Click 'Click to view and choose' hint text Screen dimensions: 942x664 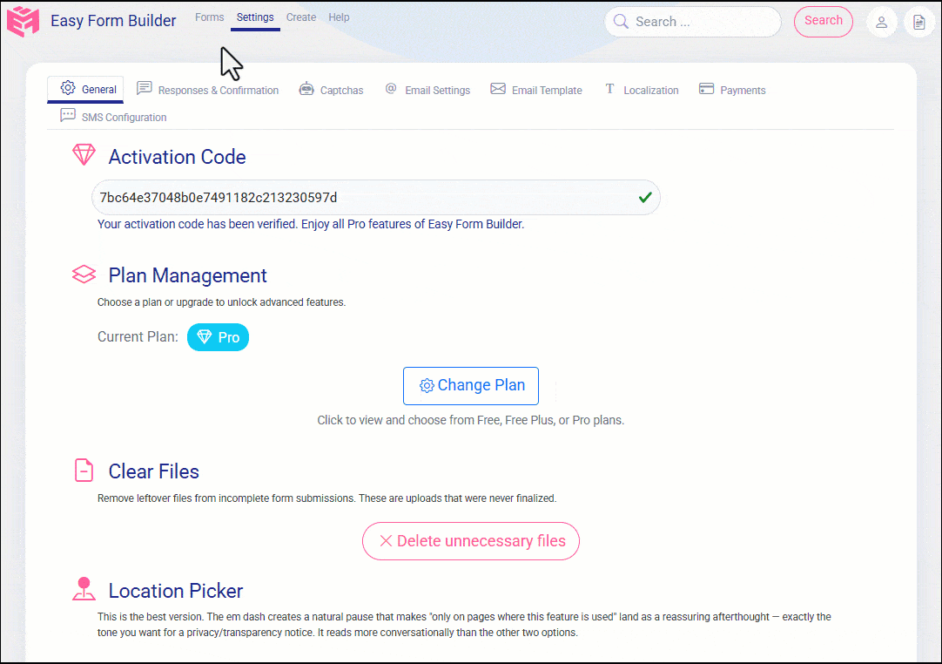tap(470, 420)
